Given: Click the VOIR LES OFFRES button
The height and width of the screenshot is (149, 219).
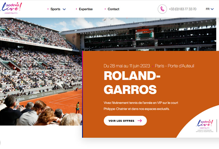Looking at the screenshot, I should click(125, 121).
